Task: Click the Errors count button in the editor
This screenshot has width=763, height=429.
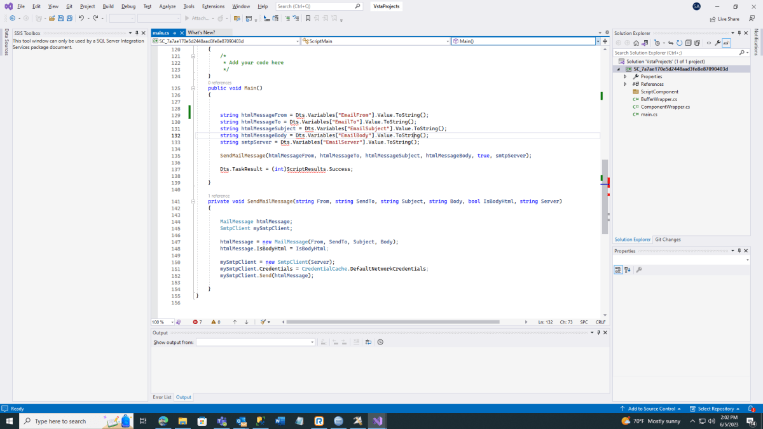Action: 197,323
